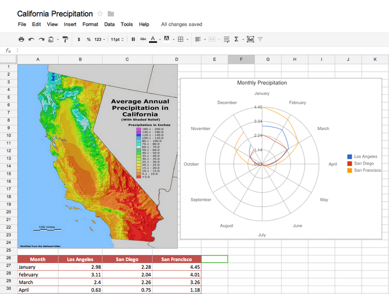Viewport: 389px width, 294px height.
Task: Open the text color picker
Action: click(153, 39)
